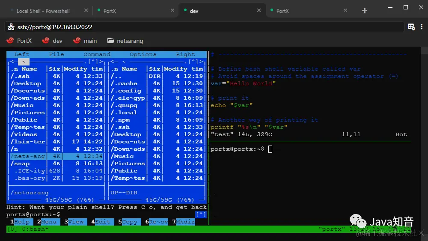This screenshot has height=241, width=428.
Task: Close the Local Shell - Powershell tab
Action: [86, 10]
